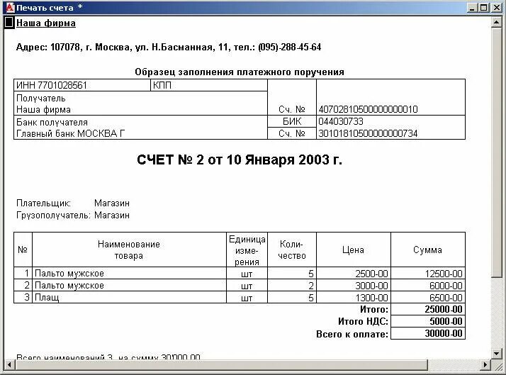Screen dimensions: 506x375
Task: Click the Банк получателя label
Action: [52, 123]
